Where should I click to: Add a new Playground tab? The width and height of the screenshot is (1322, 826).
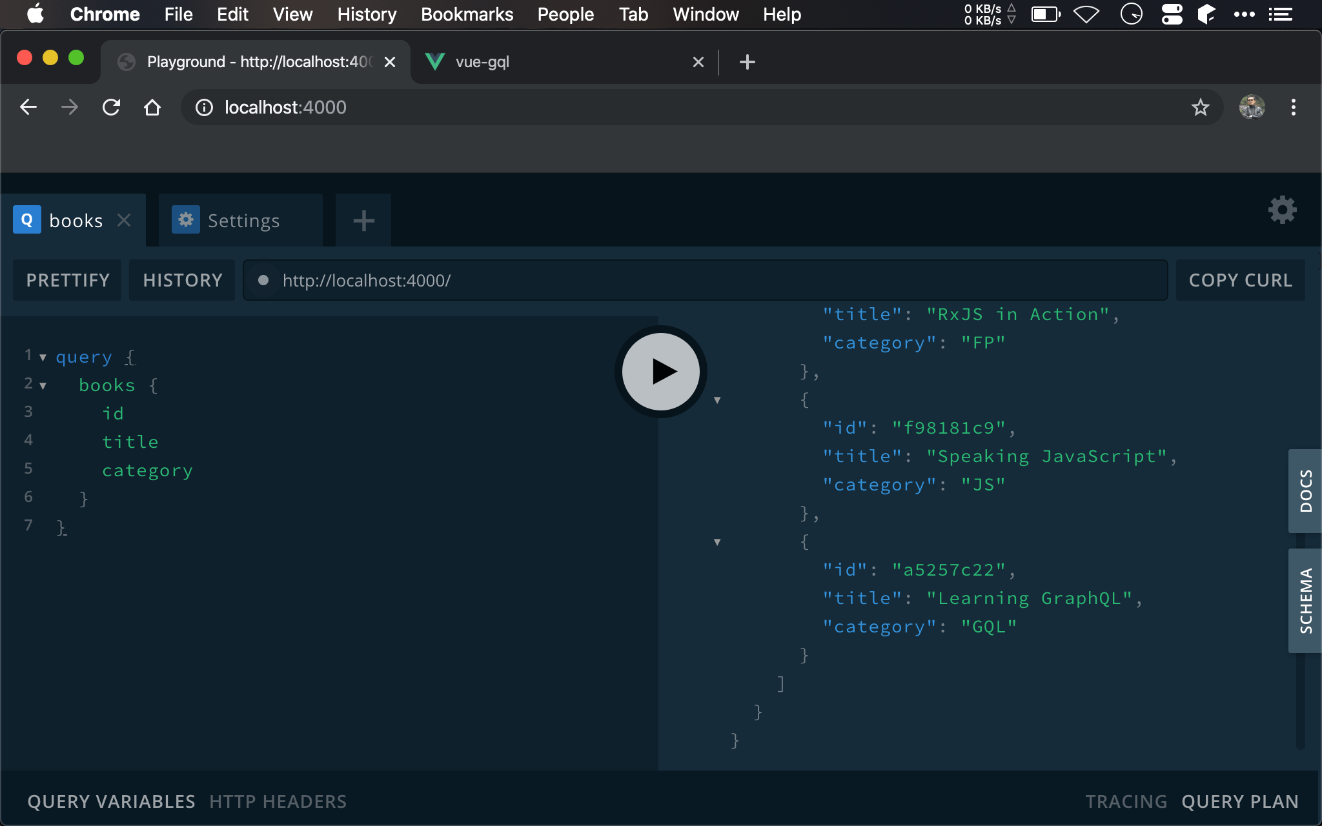tap(364, 220)
